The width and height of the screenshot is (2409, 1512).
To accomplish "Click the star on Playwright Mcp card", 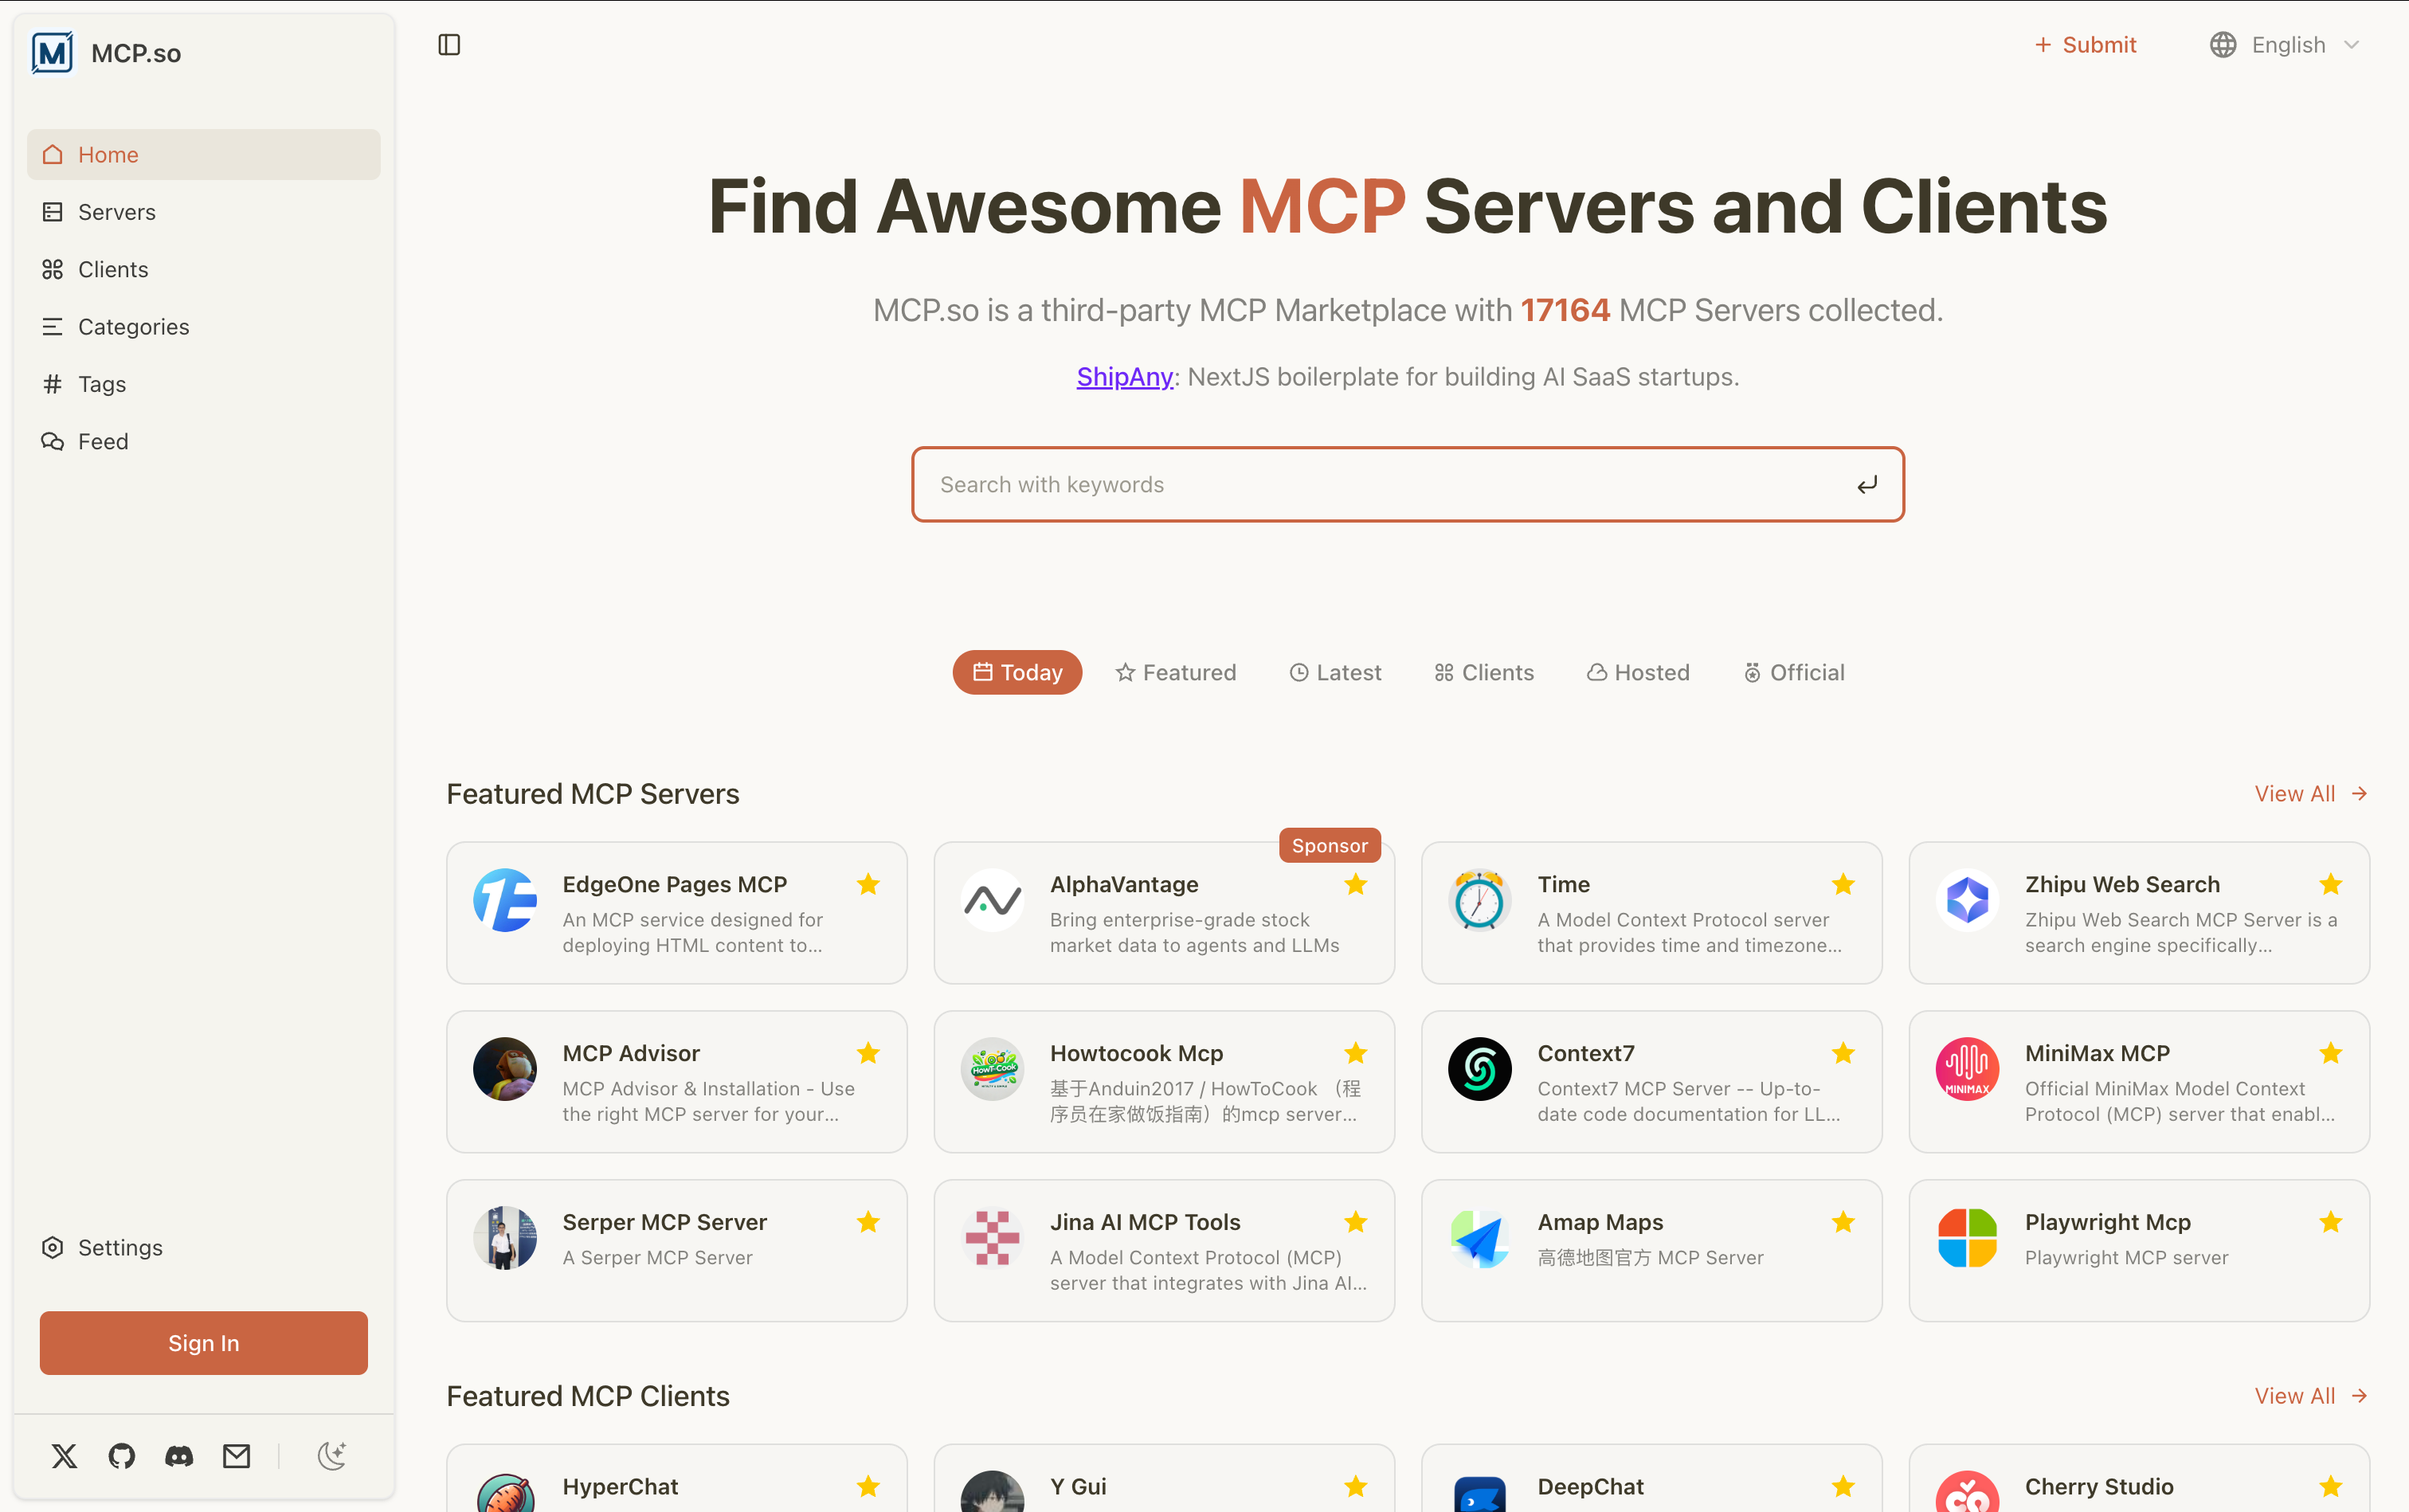I will 2331,1222.
